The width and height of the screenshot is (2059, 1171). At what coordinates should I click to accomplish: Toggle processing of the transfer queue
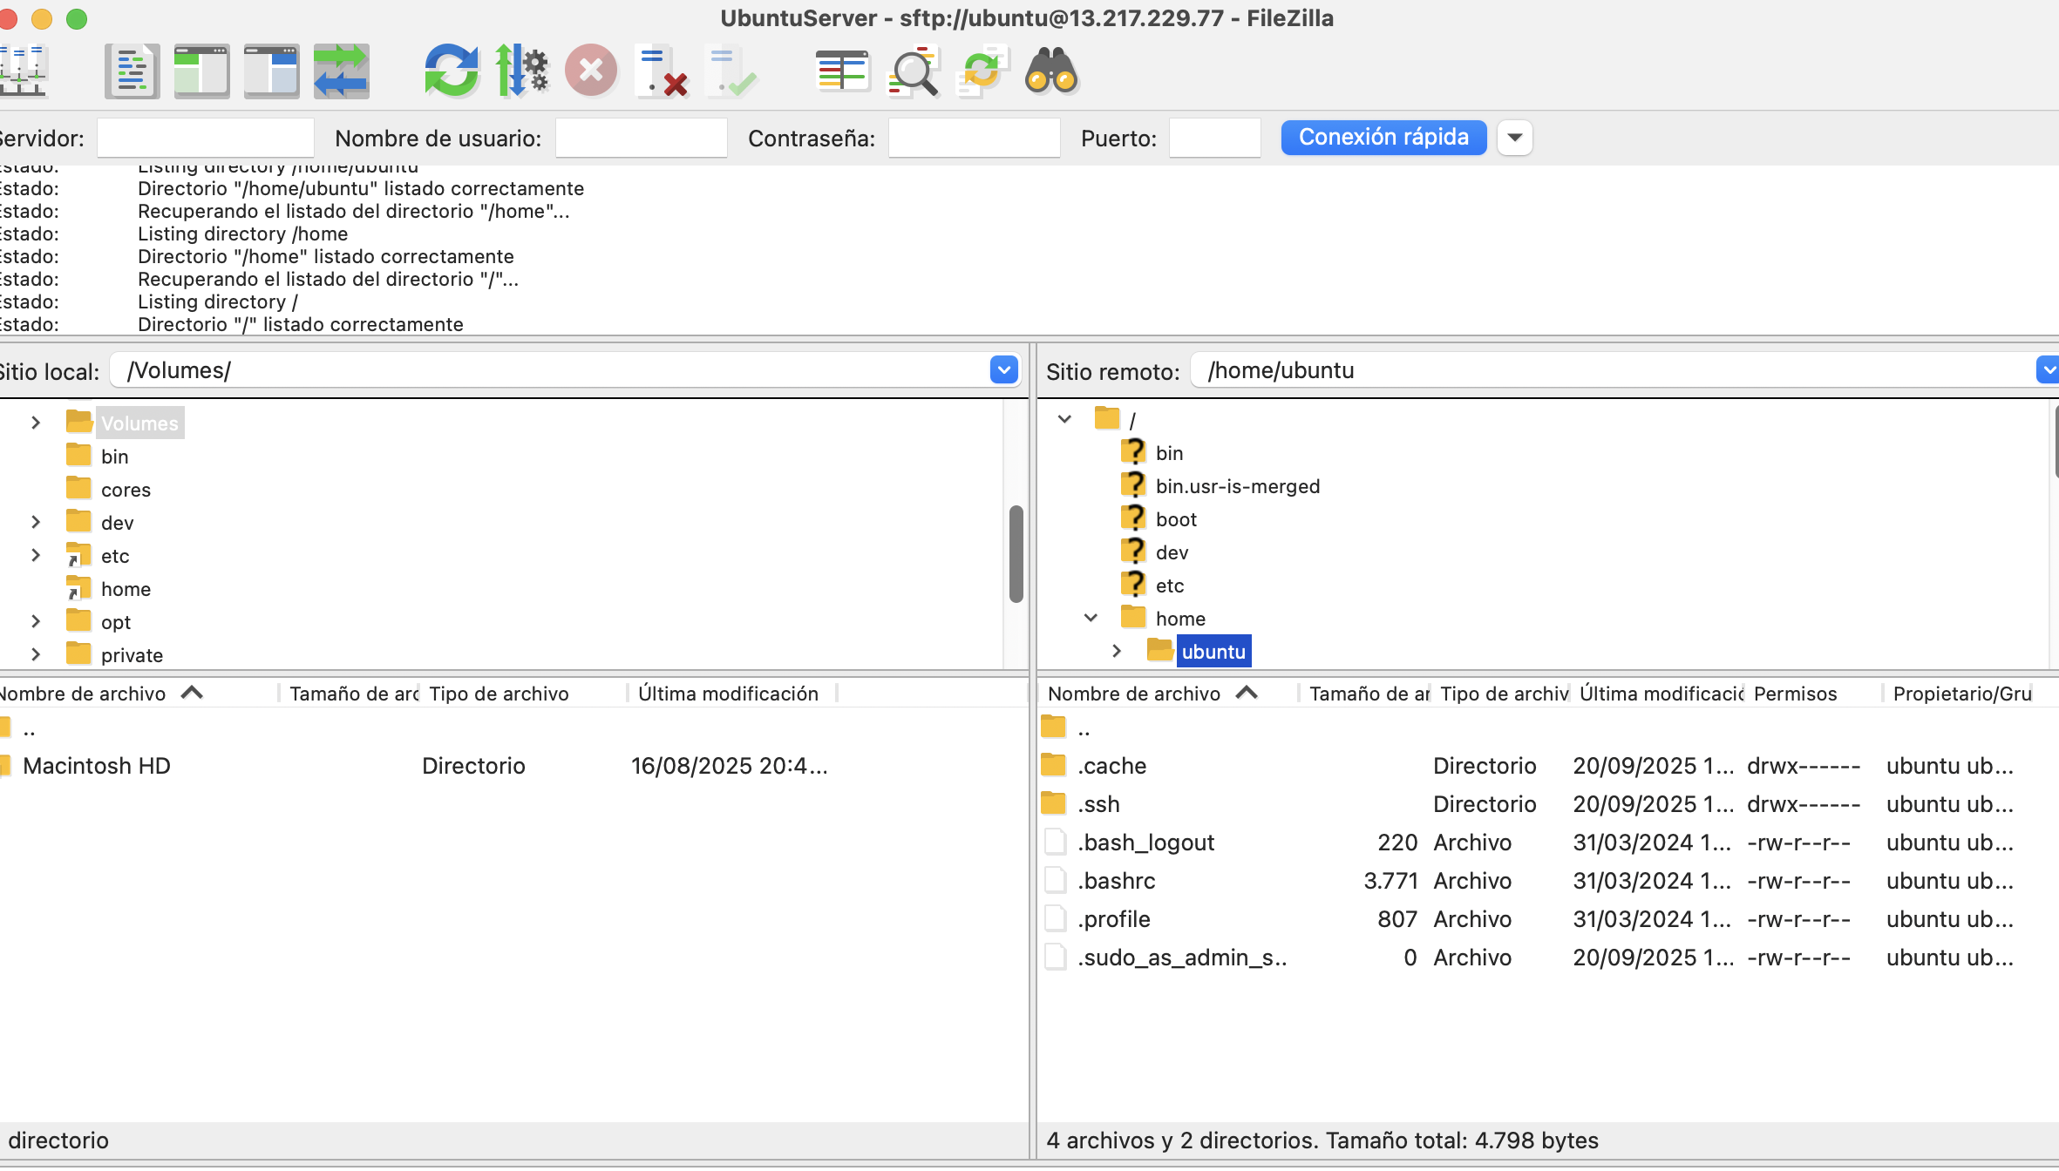[x=521, y=71]
